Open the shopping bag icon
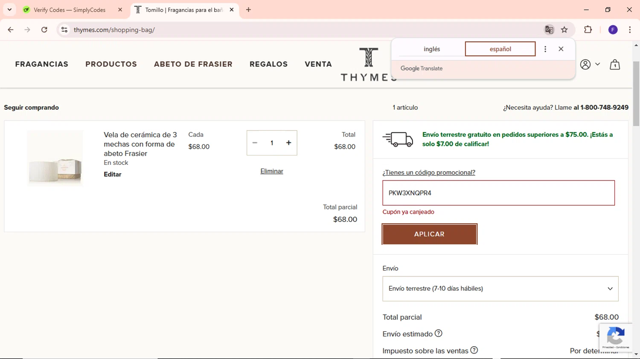 pyautogui.click(x=615, y=64)
